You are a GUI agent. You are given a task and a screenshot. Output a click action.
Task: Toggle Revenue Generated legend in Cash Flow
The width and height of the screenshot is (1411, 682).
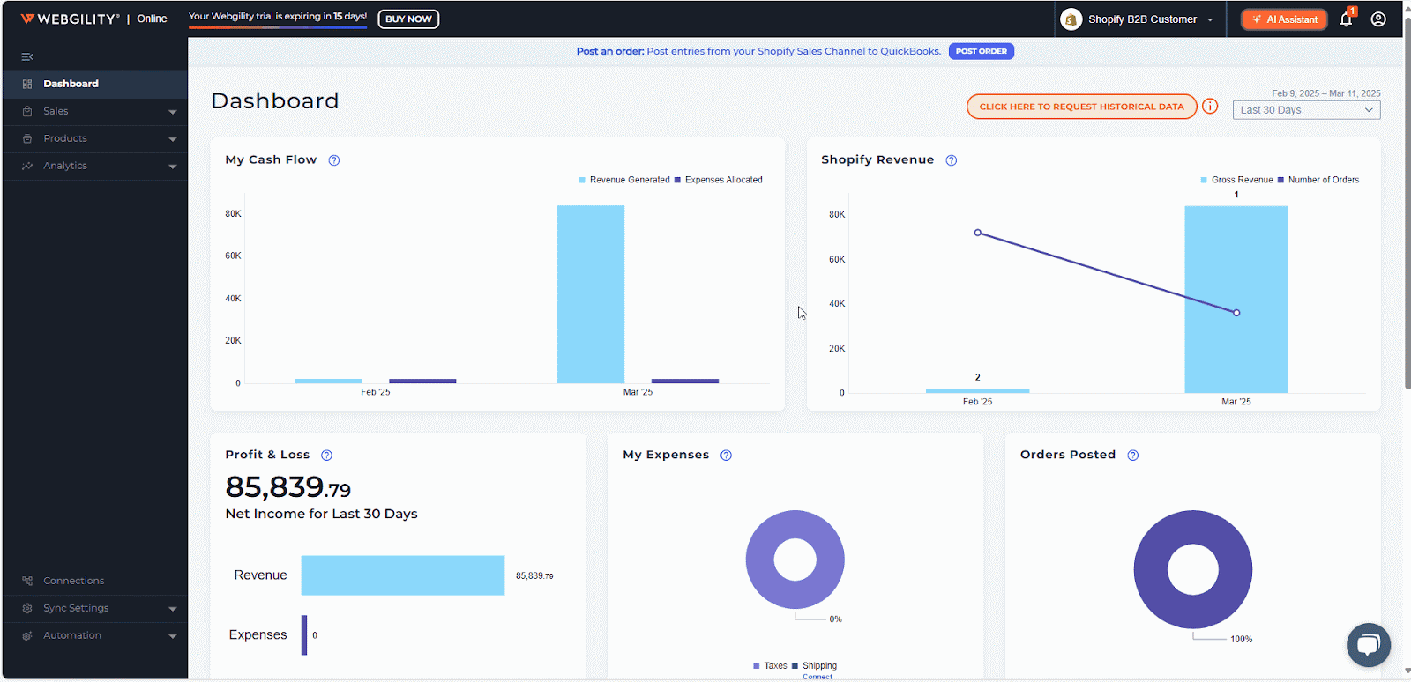[624, 180]
